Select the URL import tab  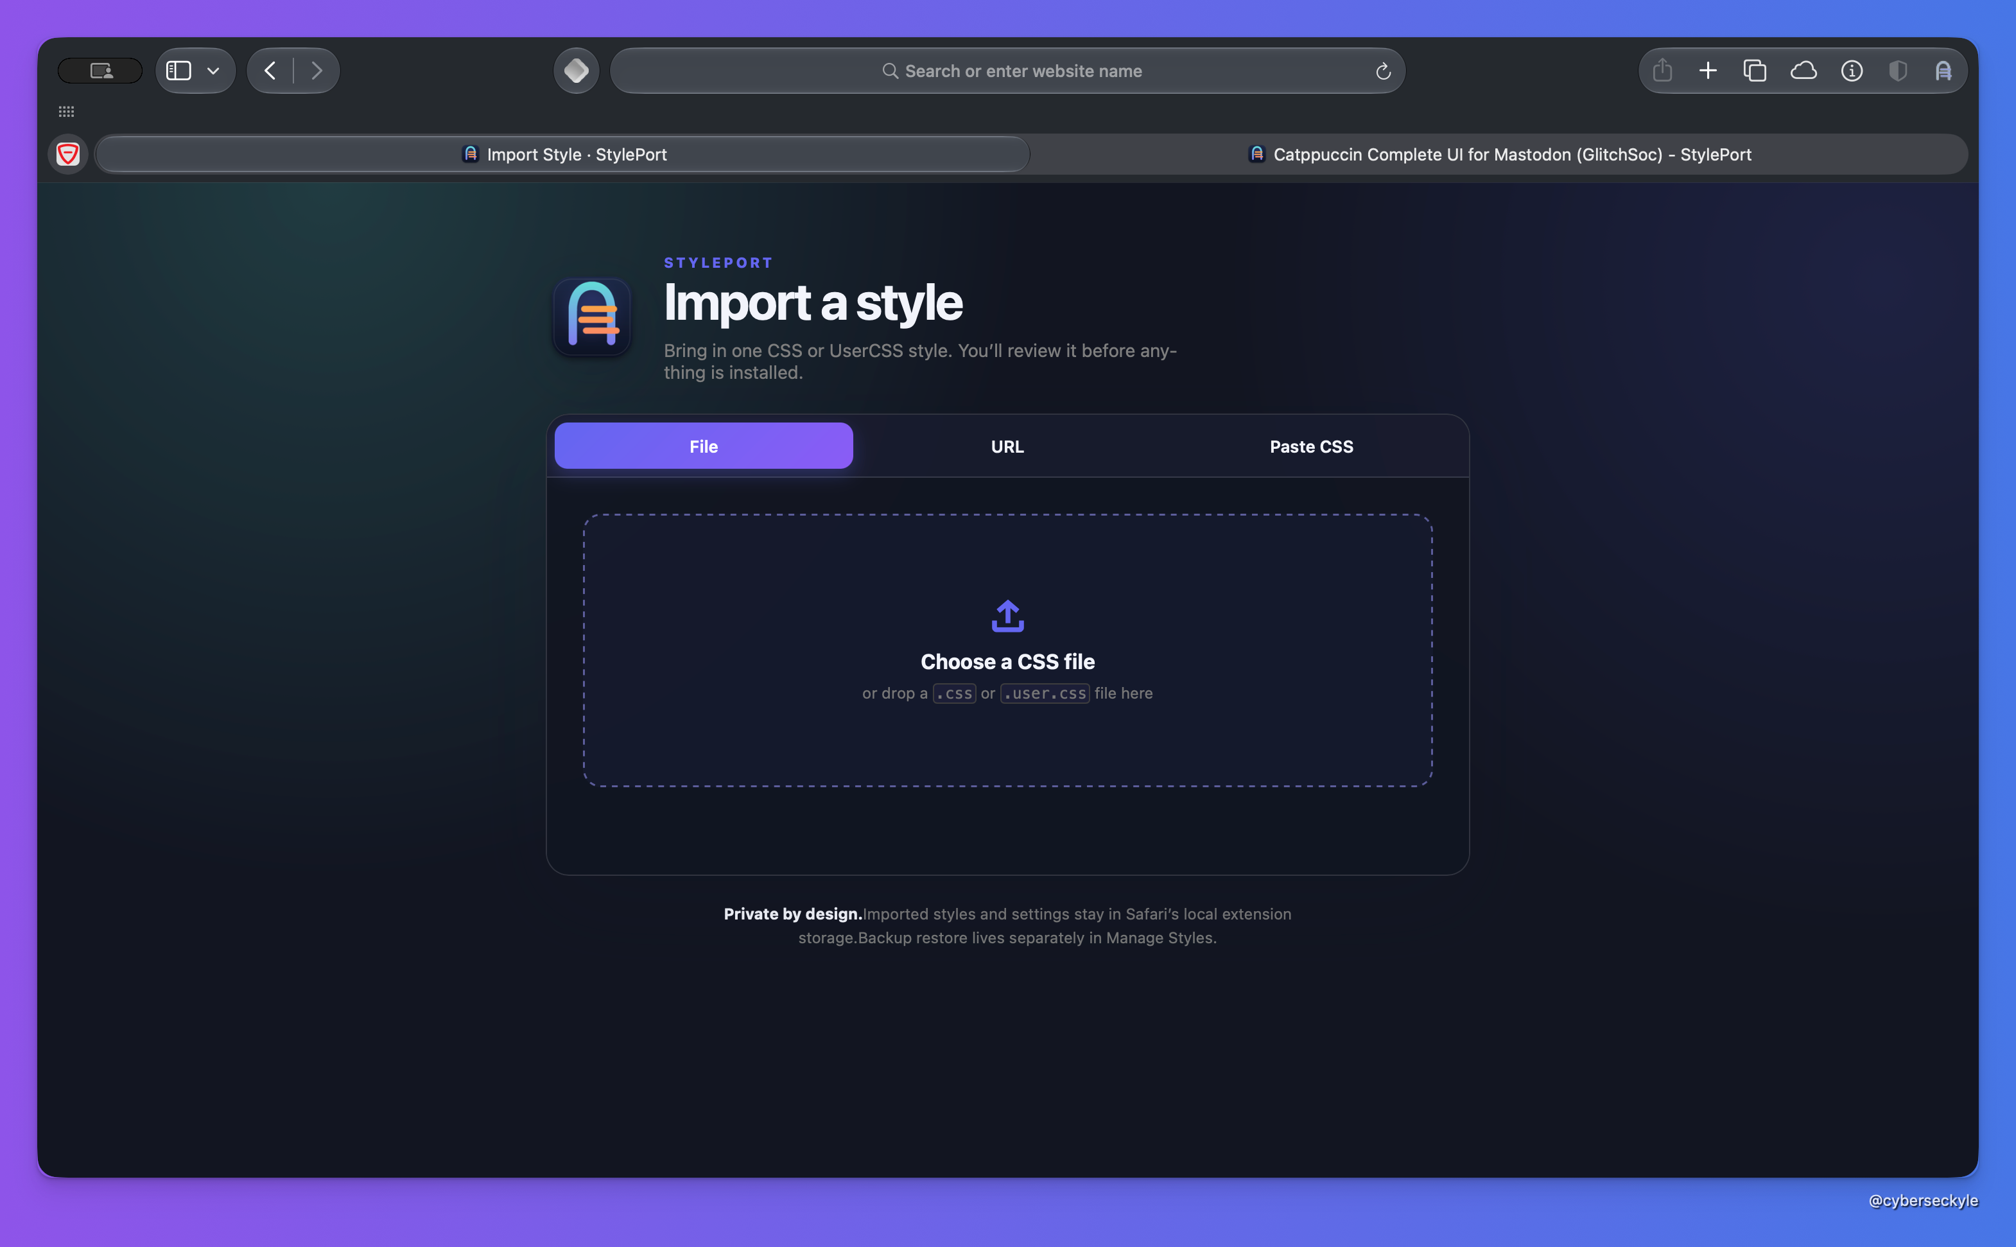pos(1007,446)
